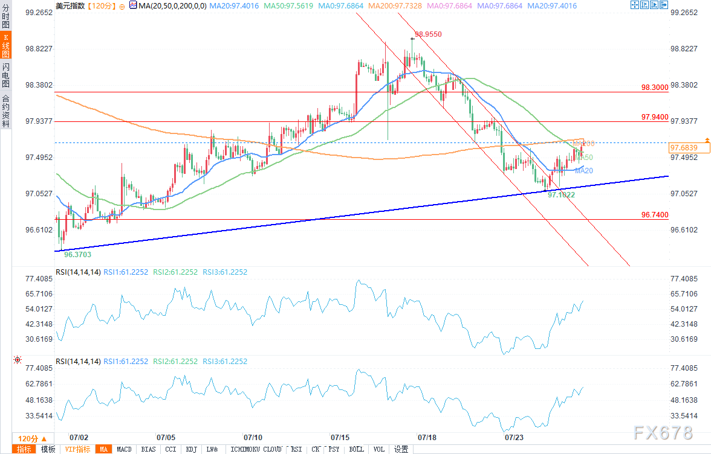The width and height of the screenshot is (711, 454).
Task: Click the 96.3703 low price label
Action: (77, 254)
